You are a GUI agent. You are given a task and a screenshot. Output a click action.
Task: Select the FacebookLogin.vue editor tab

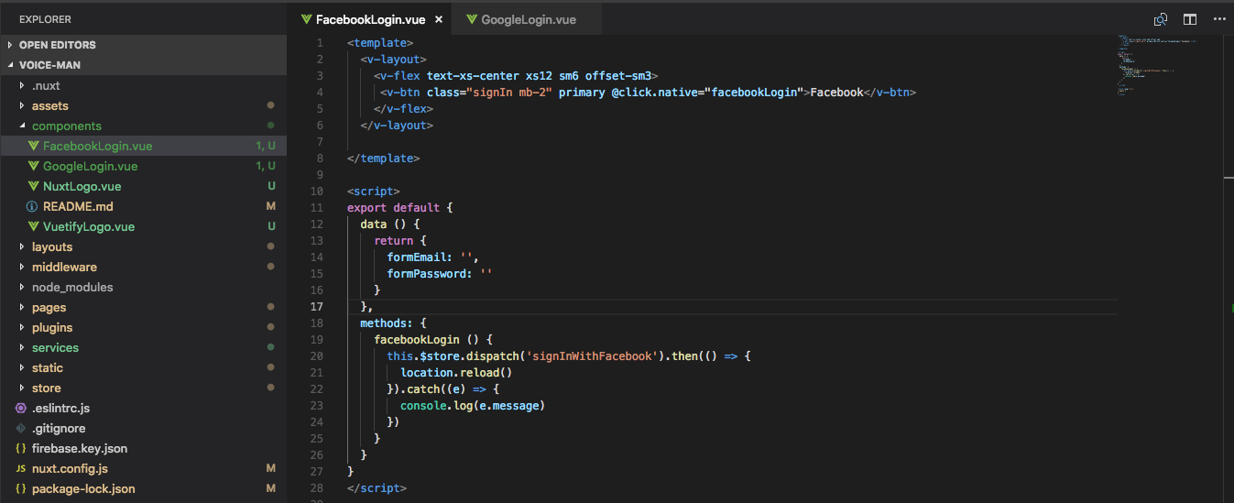tap(369, 19)
